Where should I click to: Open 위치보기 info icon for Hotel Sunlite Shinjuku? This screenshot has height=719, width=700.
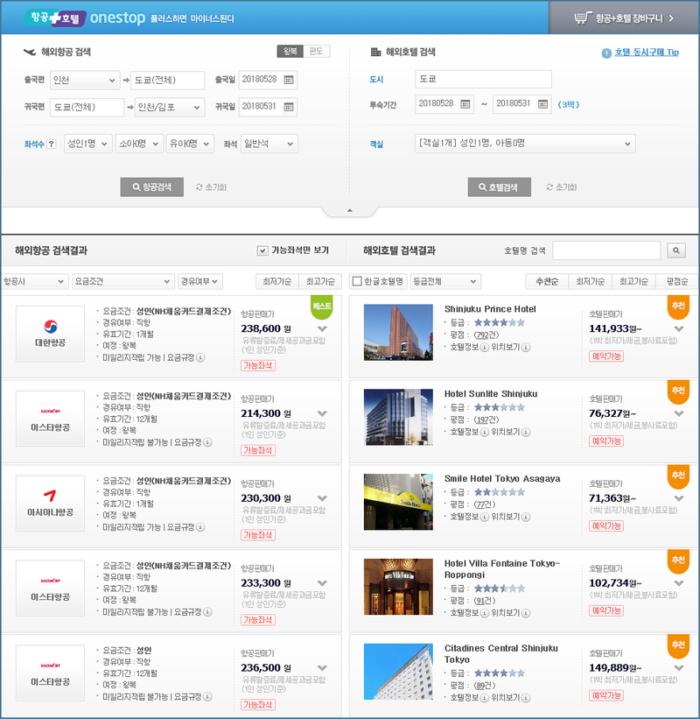point(526,433)
